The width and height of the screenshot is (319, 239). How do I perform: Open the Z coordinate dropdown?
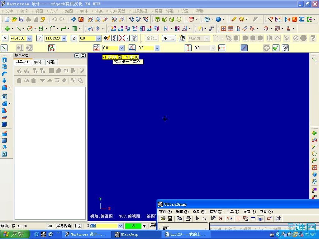click(98, 38)
